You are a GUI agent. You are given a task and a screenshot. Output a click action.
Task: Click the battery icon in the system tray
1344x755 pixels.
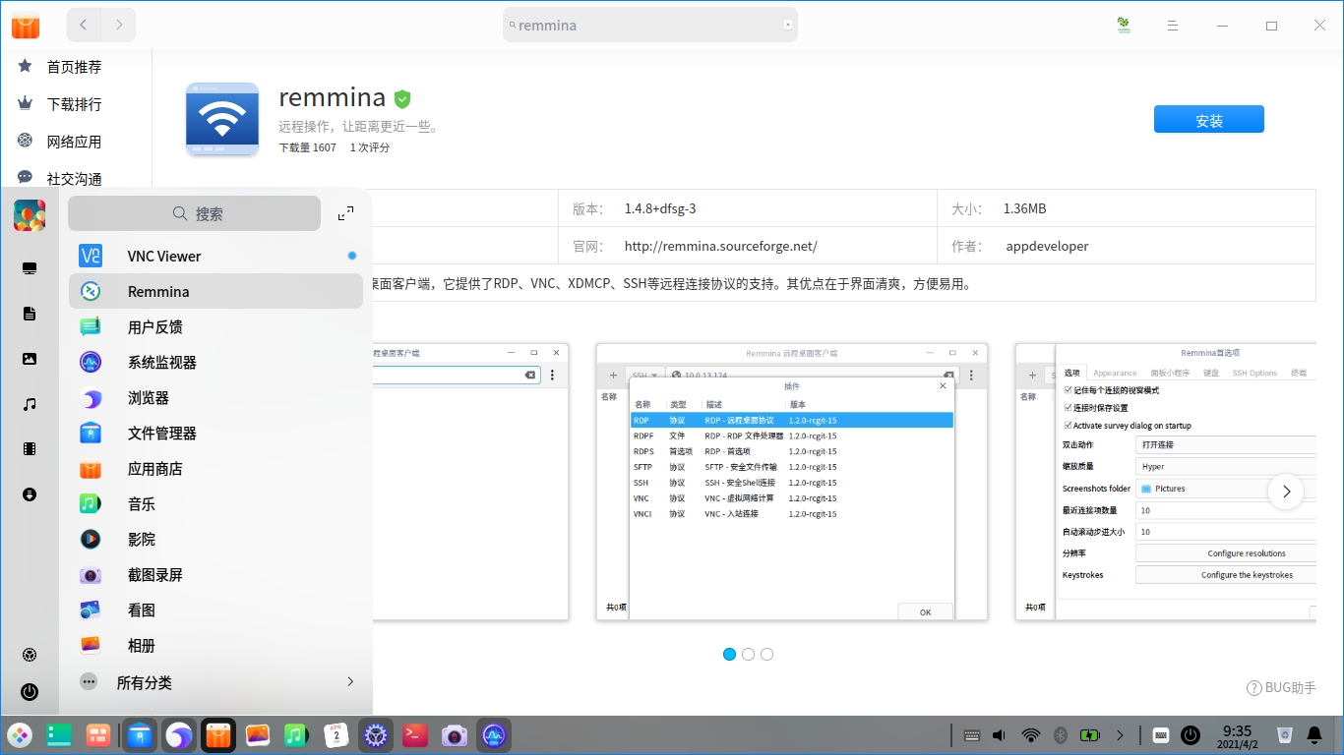(x=1090, y=735)
